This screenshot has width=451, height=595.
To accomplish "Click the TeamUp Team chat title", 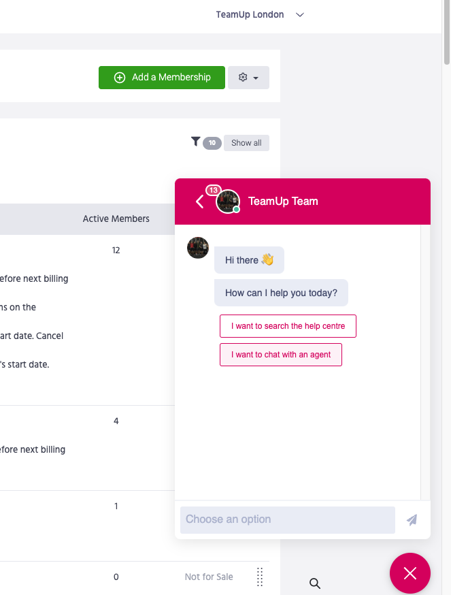I will (283, 202).
